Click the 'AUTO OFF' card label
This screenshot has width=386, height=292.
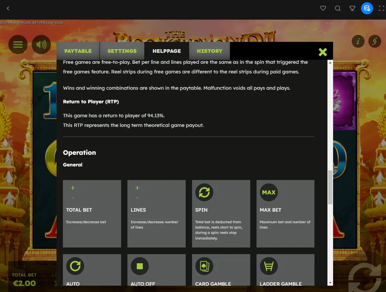click(143, 284)
